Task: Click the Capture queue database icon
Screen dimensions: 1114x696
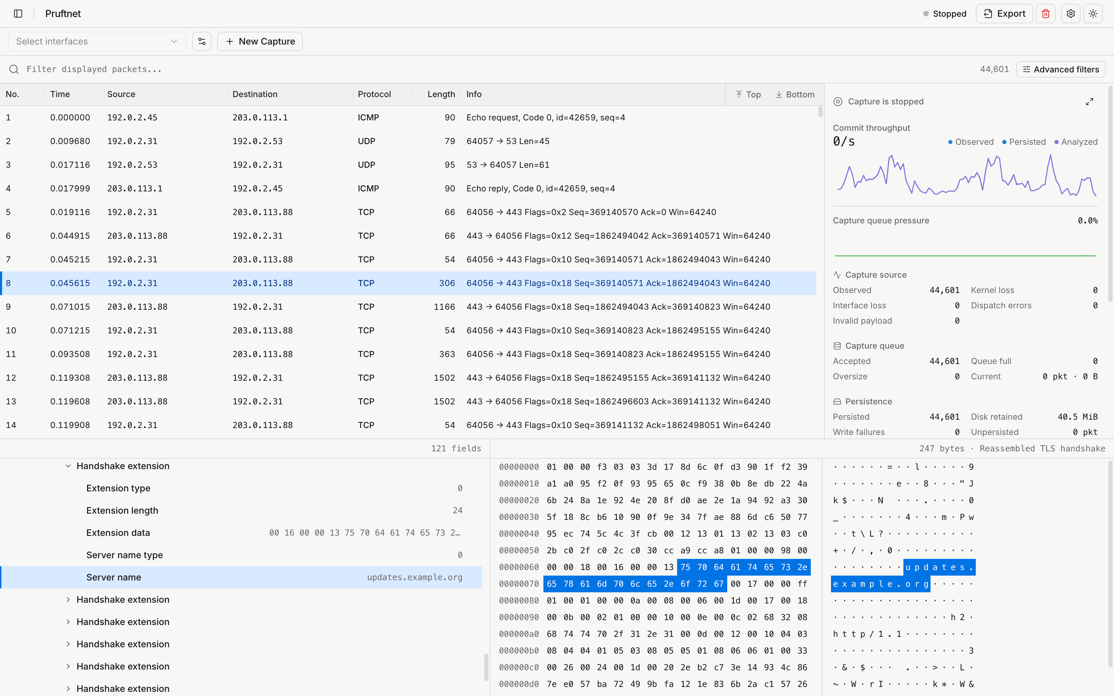Action: (x=837, y=346)
